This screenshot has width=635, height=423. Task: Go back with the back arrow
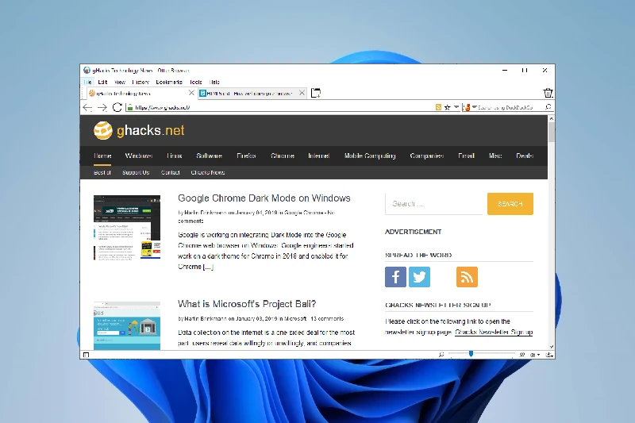tap(87, 107)
